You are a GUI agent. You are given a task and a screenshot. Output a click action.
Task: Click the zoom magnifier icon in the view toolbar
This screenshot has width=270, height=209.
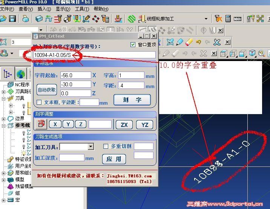tap(262, 53)
